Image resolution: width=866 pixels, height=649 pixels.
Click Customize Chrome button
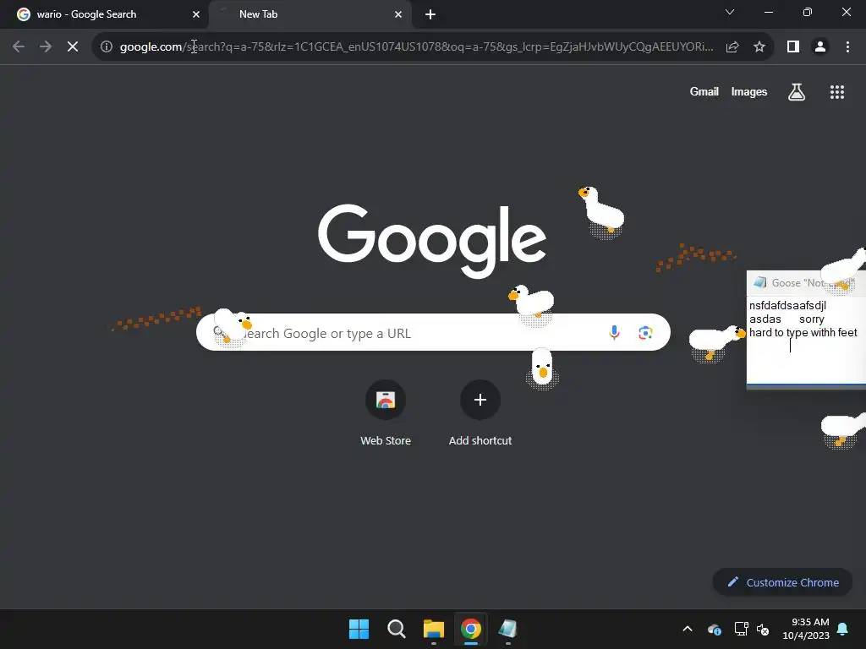click(782, 582)
